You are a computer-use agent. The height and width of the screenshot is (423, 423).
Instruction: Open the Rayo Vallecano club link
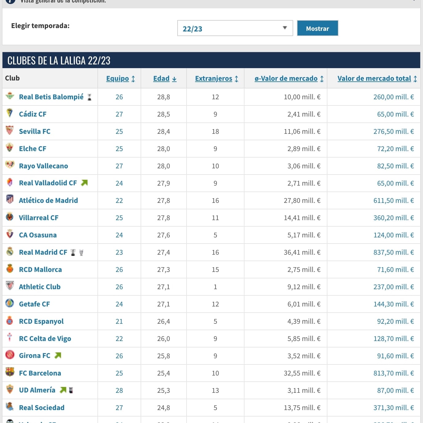[43, 166]
